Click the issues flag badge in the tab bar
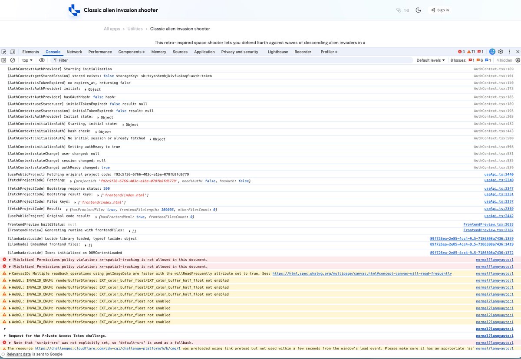The width and height of the screenshot is (521, 359). point(480,52)
